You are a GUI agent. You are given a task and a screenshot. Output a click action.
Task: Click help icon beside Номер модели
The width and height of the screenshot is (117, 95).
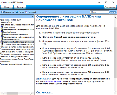tap(2, 27)
